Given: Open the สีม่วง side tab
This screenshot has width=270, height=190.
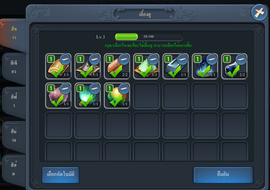Looking at the screenshot, I should [x=14, y=136].
